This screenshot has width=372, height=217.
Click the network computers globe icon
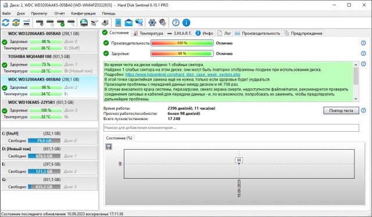tap(139, 23)
